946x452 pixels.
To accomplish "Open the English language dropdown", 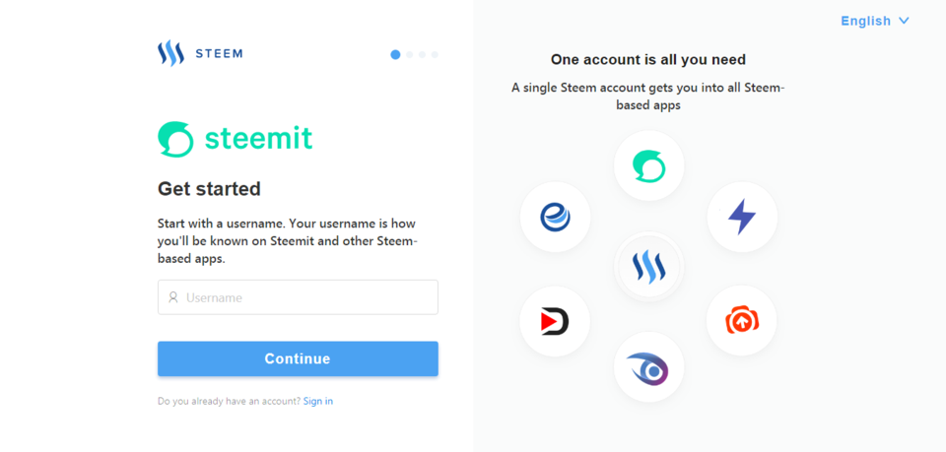I will pyautogui.click(x=875, y=21).
